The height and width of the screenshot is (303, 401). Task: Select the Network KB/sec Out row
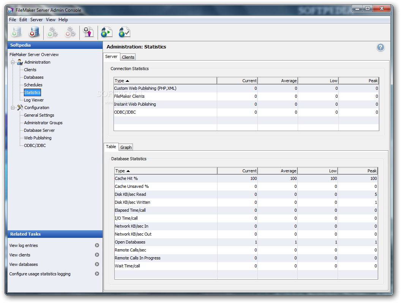(x=246, y=234)
